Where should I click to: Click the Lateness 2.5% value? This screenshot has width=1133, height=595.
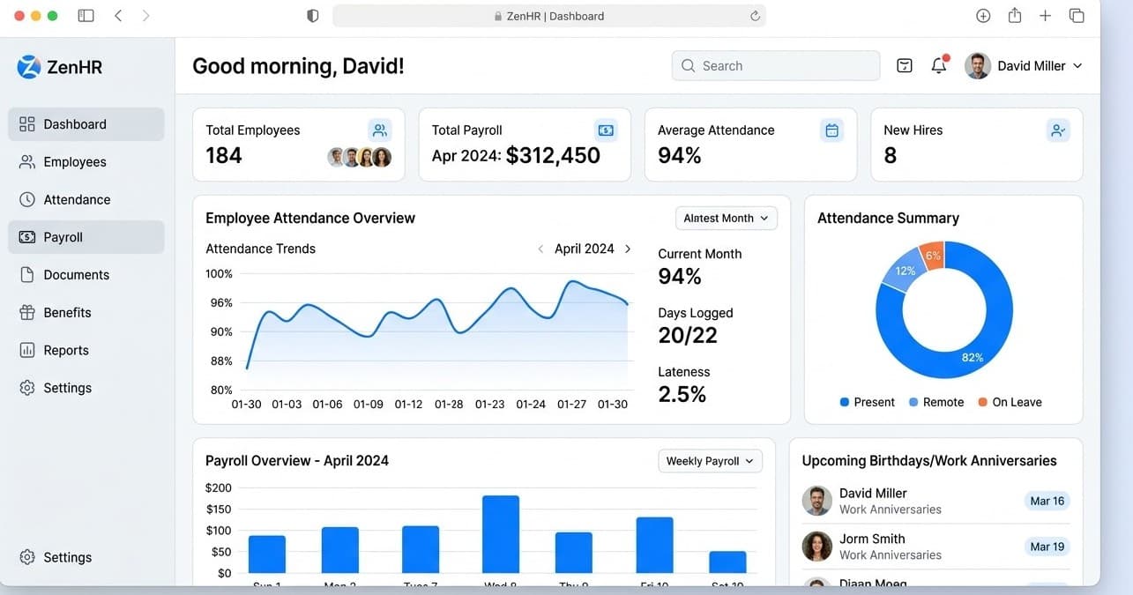point(682,394)
